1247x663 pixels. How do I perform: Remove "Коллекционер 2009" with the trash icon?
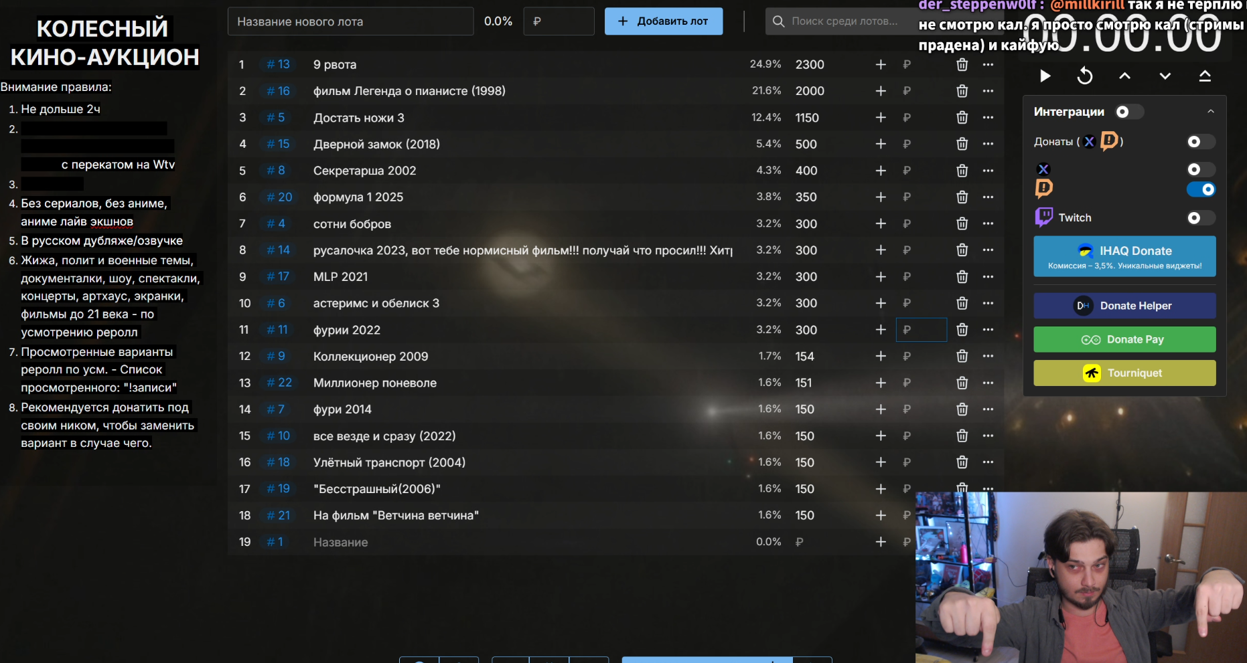click(x=962, y=356)
